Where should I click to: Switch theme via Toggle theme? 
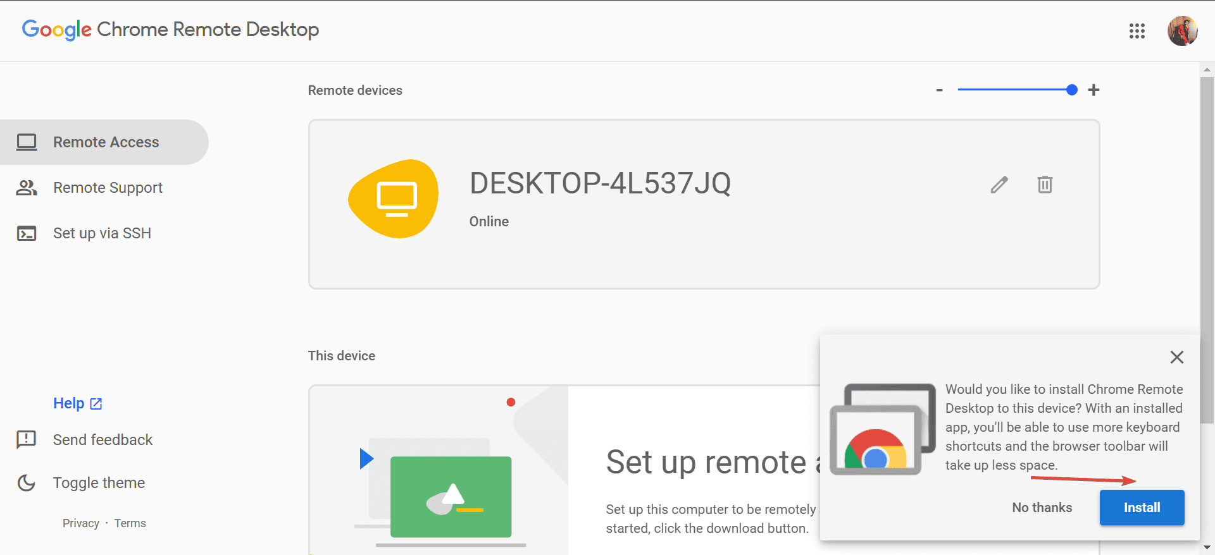99,483
